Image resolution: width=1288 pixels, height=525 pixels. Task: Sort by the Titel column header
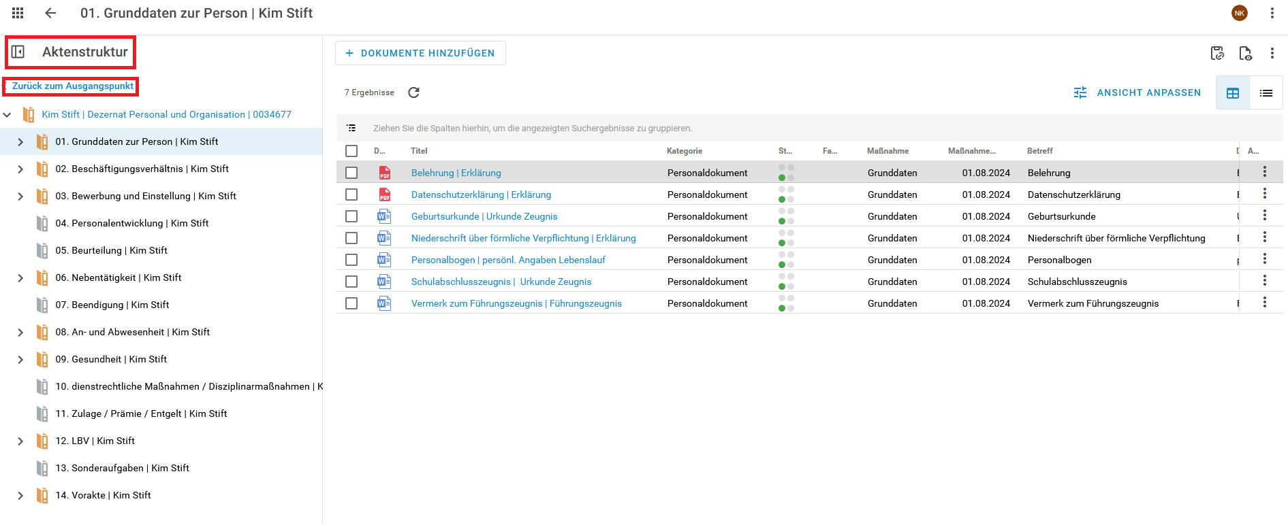coord(419,151)
